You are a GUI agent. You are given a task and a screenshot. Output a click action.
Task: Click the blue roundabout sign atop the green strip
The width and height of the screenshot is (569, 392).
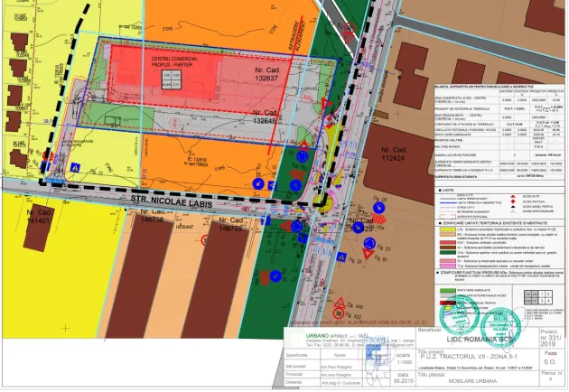pyautogui.click(x=303, y=156)
